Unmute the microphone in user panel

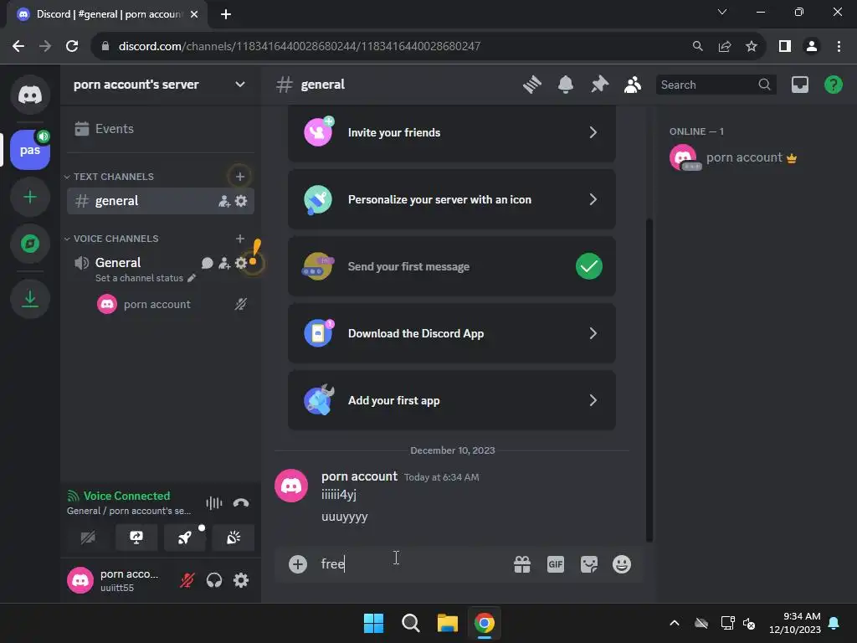[x=187, y=580]
